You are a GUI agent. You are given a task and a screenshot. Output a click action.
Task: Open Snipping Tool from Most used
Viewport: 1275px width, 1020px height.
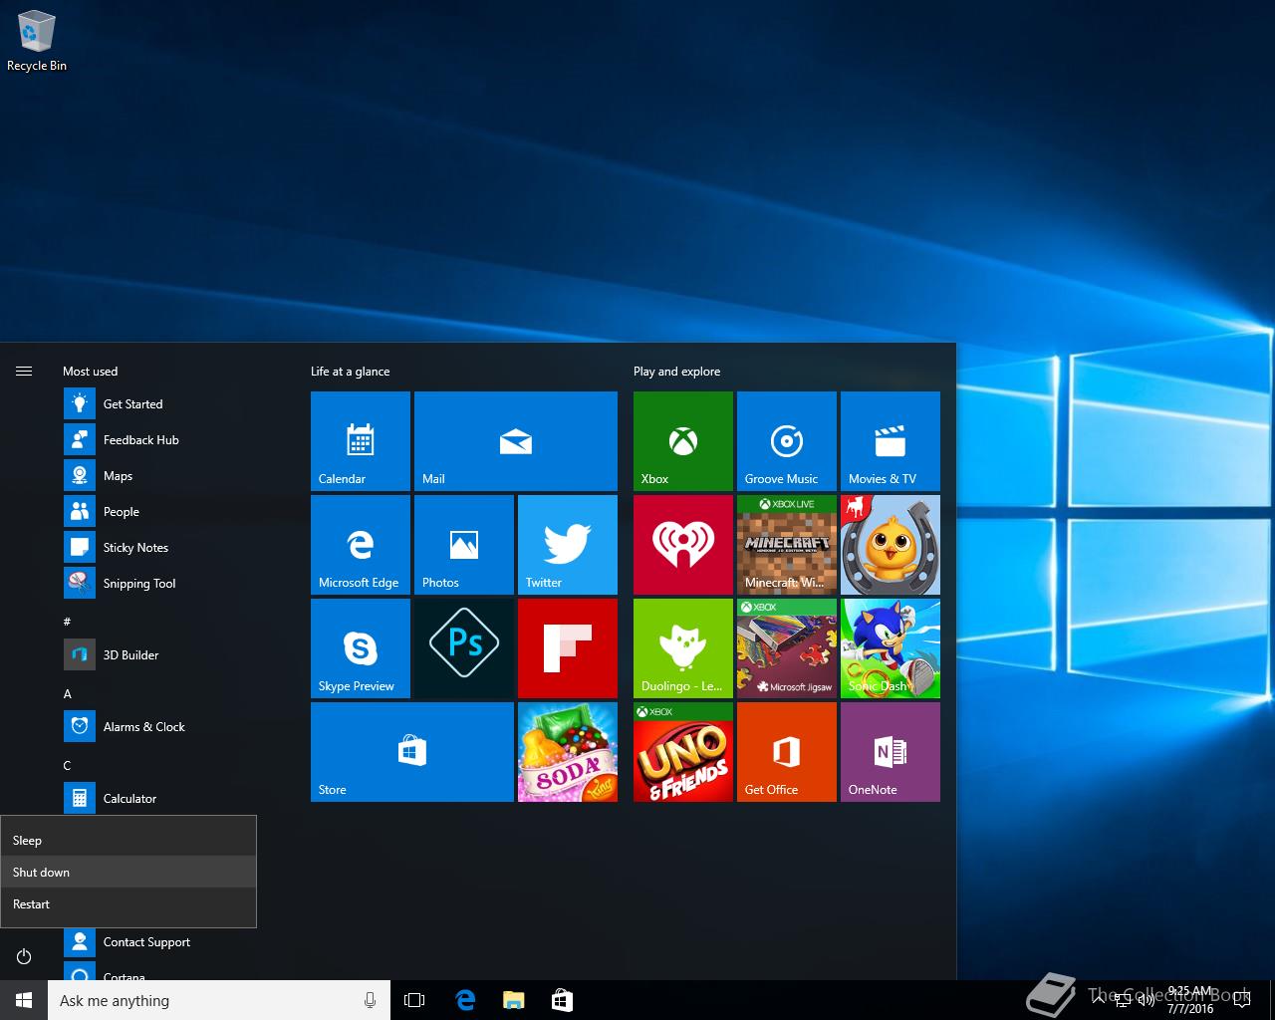(138, 584)
